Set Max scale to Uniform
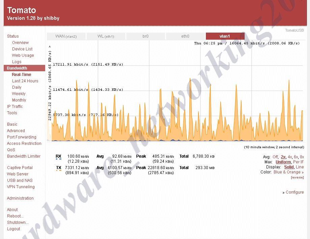The image size is (310, 239). click(x=283, y=162)
